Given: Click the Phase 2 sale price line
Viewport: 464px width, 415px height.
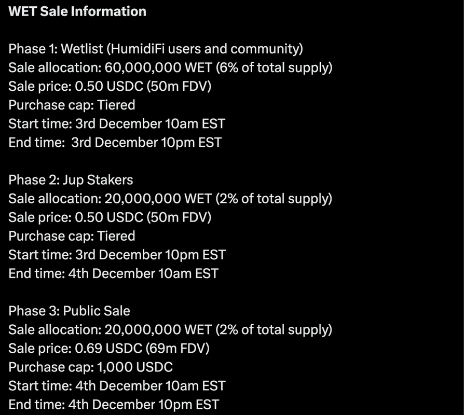Looking at the screenshot, I should pos(110,217).
